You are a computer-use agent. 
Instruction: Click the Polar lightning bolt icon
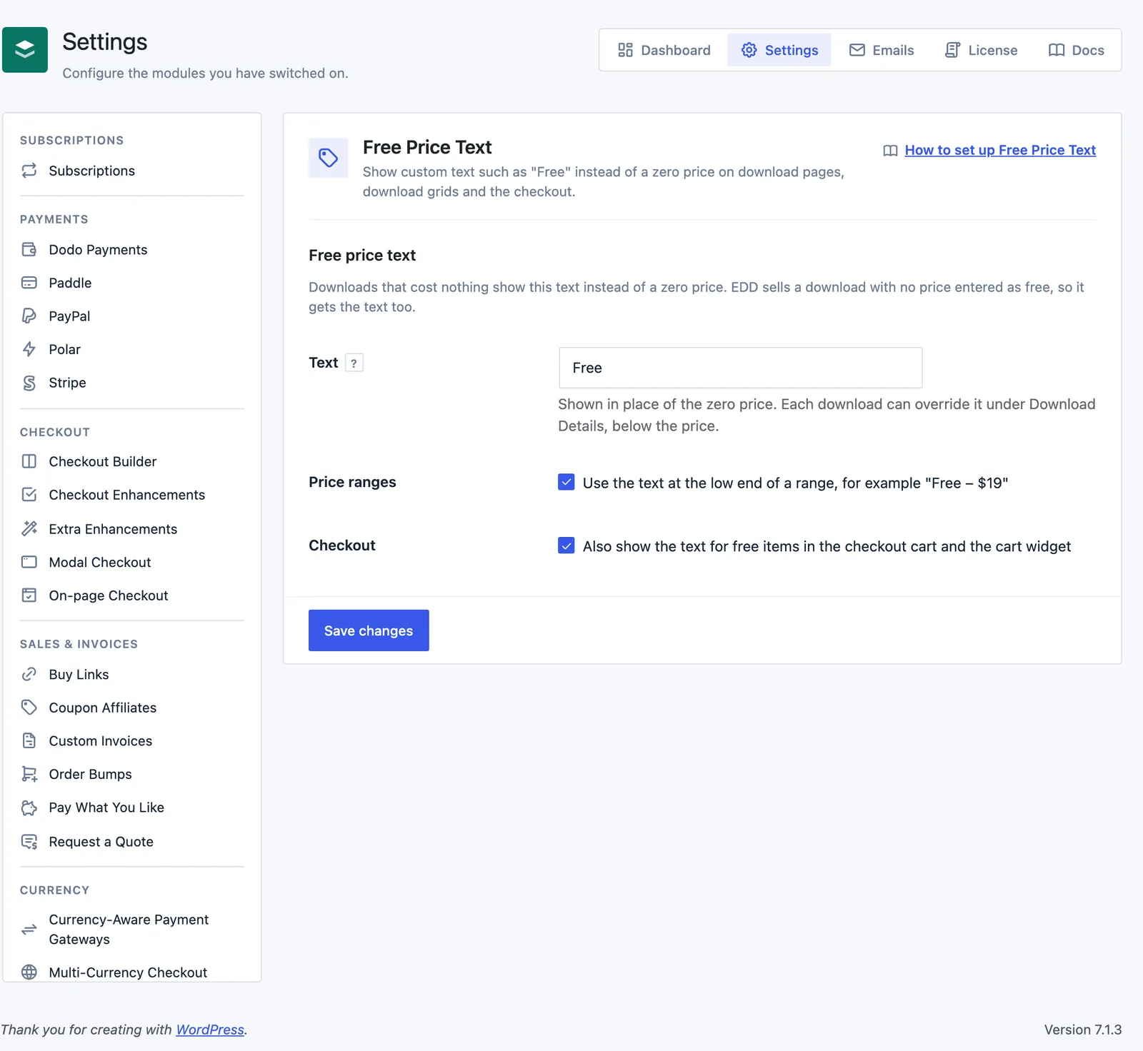pyautogui.click(x=29, y=349)
